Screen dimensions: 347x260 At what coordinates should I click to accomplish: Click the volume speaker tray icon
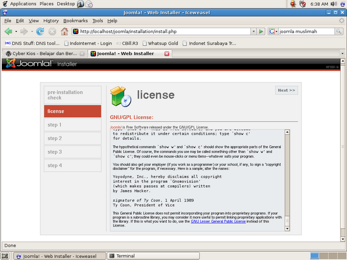click(x=334, y=4)
